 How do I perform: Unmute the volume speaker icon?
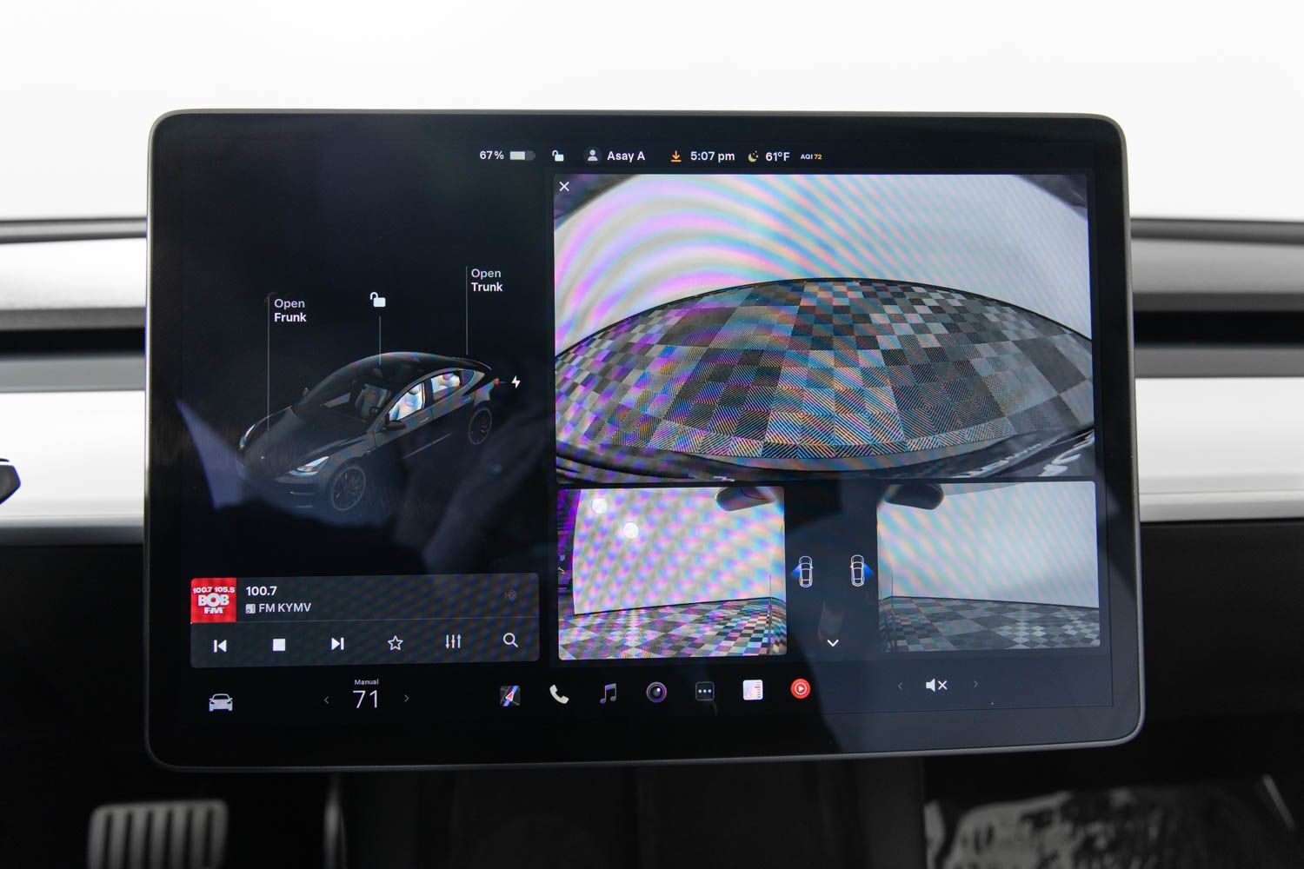(x=936, y=686)
